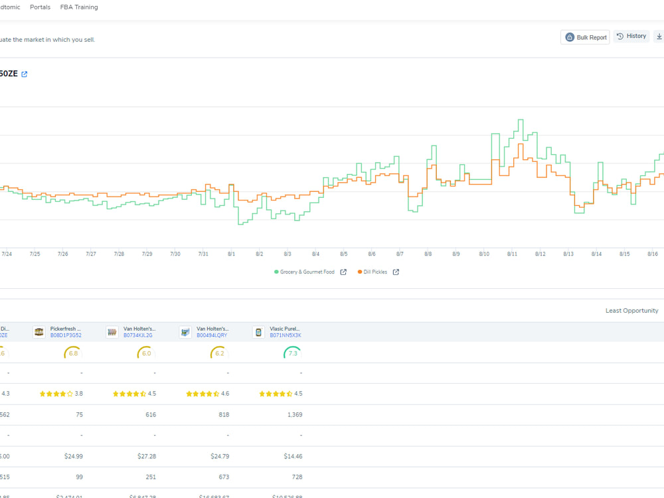The width and height of the screenshot is (664, 498).
Task: Click the 728 value cell
Action: (297, 477)
